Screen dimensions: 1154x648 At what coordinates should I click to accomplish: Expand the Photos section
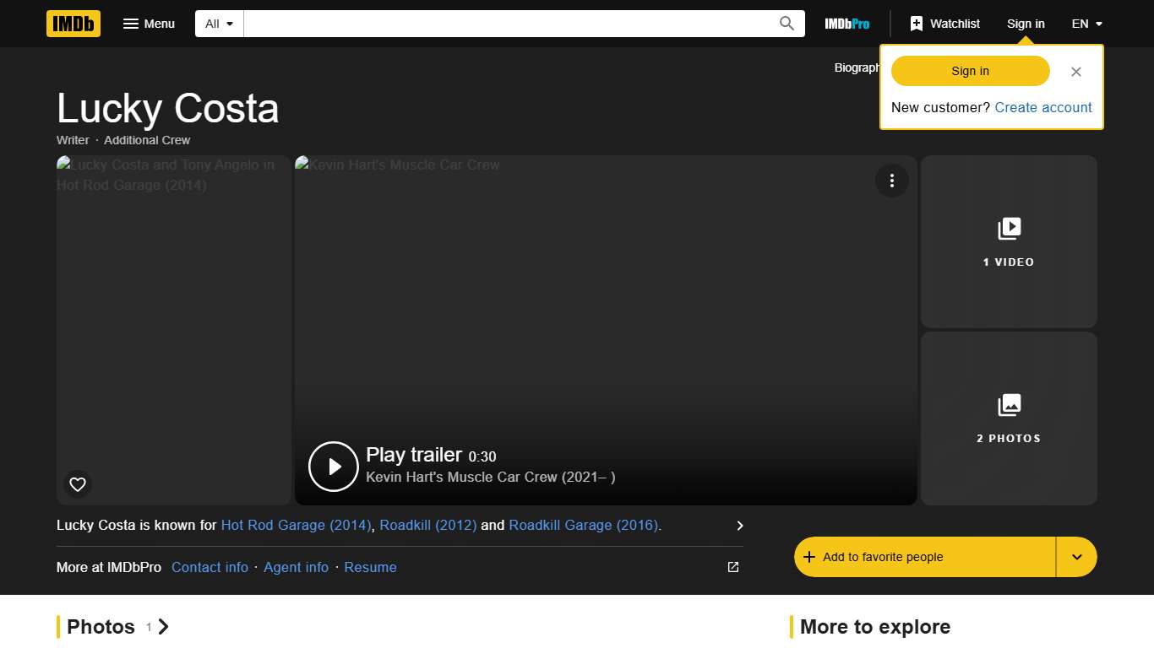click(x=163, y=627)
